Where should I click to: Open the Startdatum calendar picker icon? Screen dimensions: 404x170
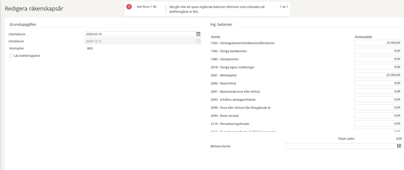(198, 34)
